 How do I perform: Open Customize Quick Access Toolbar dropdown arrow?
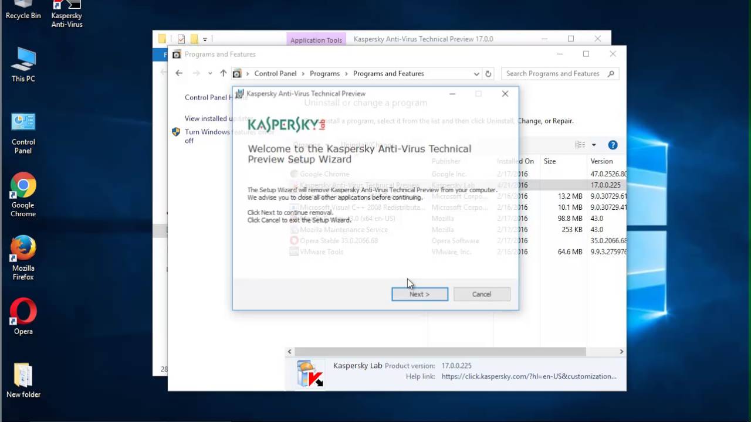click(x=205, y=40)
